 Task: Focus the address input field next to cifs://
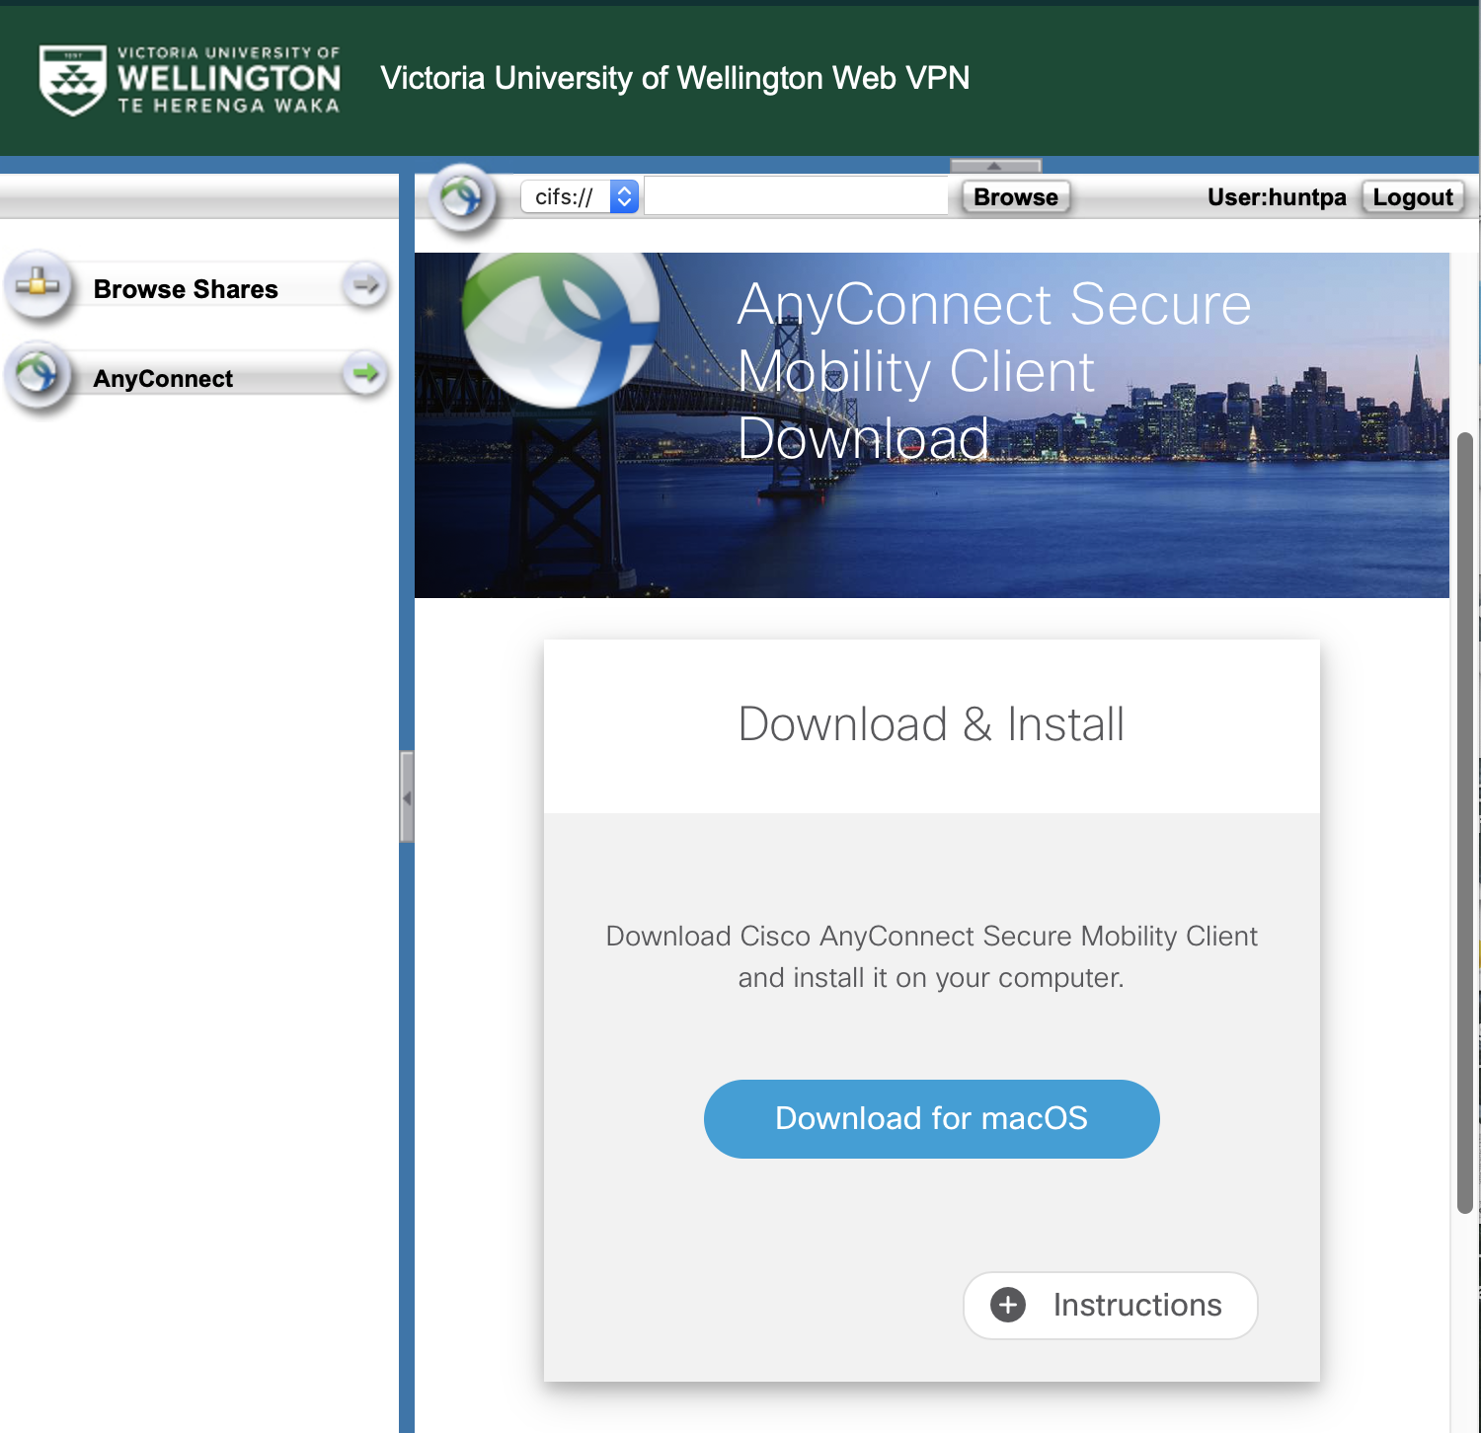click(795, 197)
